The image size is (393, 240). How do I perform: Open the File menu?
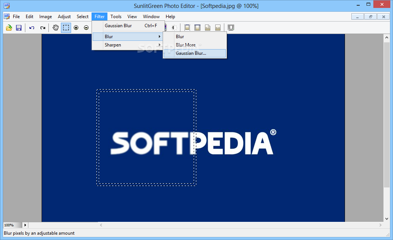16,17
